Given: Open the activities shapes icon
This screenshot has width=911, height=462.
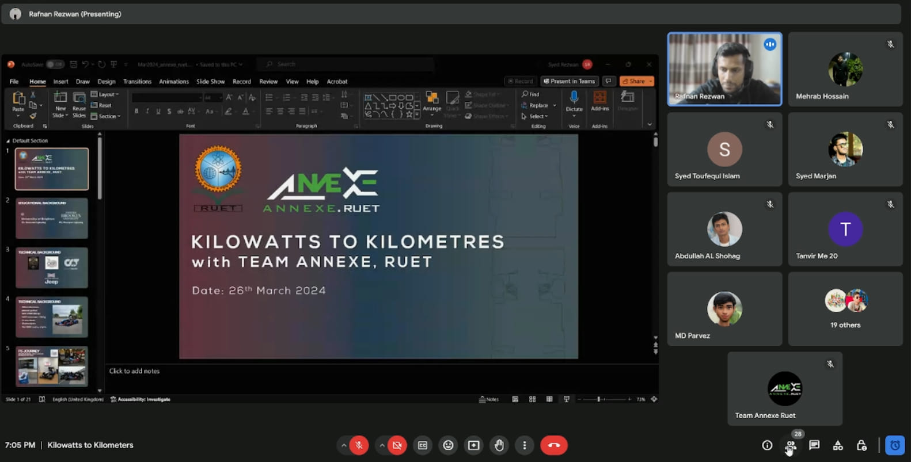Looking at the screenshot, I should (838, 445).
